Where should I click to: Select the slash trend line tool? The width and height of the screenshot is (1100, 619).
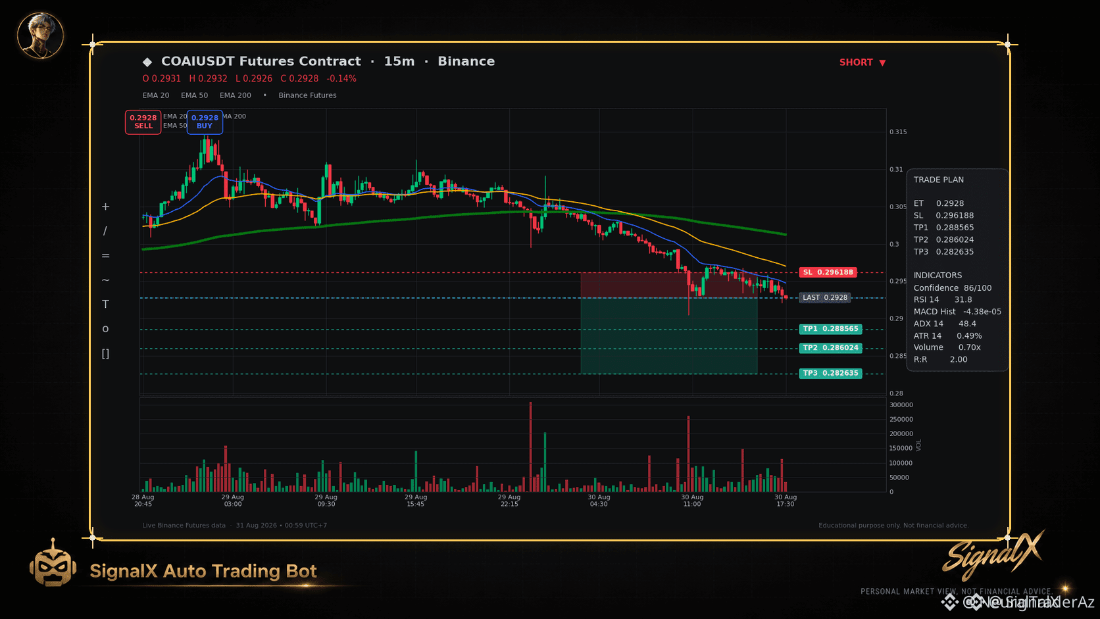pyautogui.click(x=105, y=231)
